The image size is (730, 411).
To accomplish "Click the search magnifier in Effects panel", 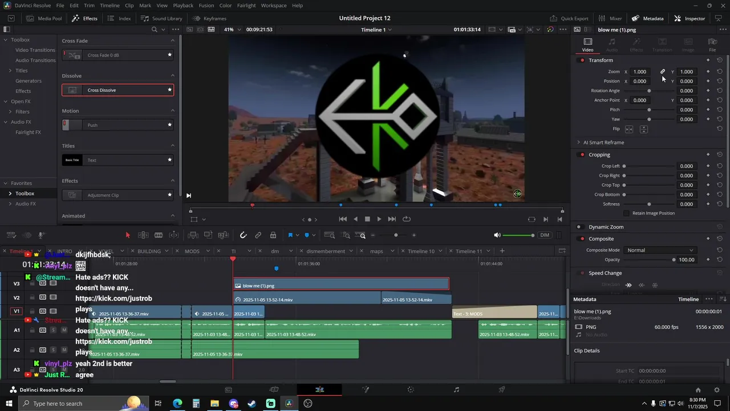I will click(x=155, y=30).
